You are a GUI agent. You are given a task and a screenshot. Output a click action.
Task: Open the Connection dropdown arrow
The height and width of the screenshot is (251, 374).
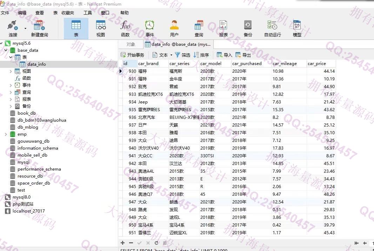25,29
